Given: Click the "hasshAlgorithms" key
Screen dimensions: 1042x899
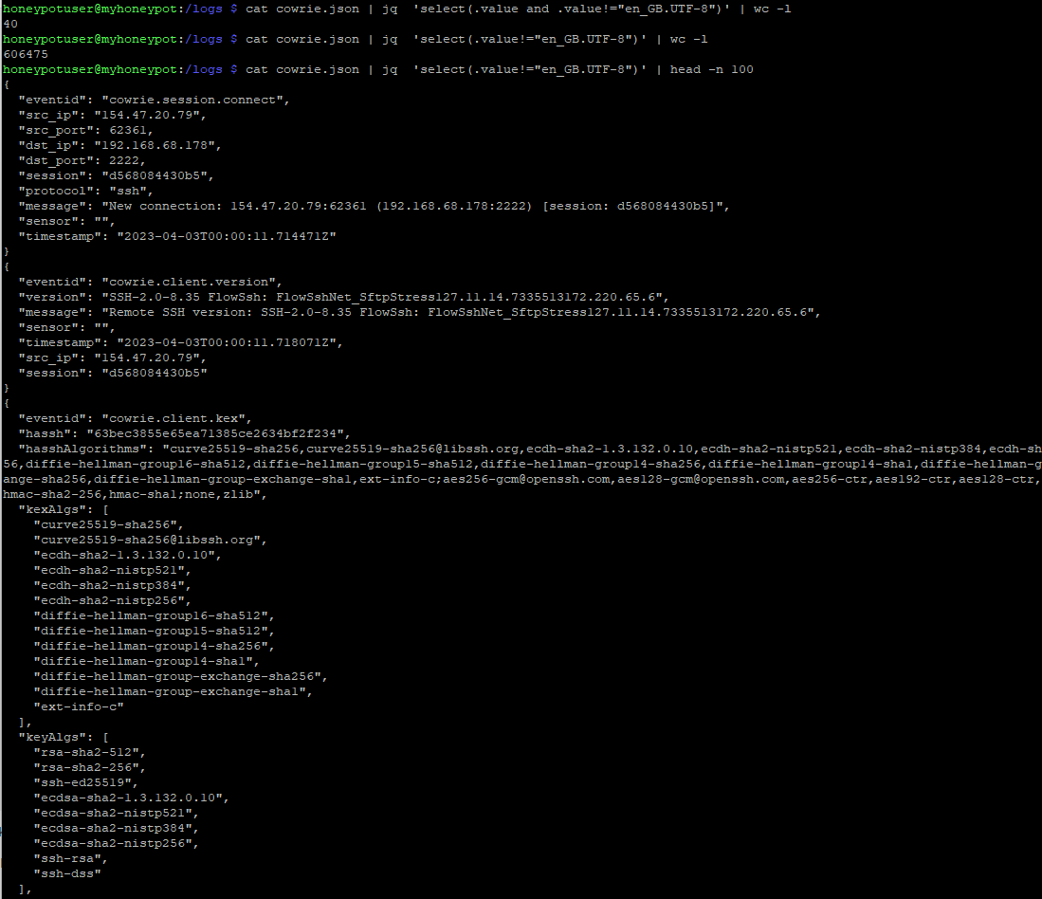Looking at the screenshot, I should tap(82, 449).
